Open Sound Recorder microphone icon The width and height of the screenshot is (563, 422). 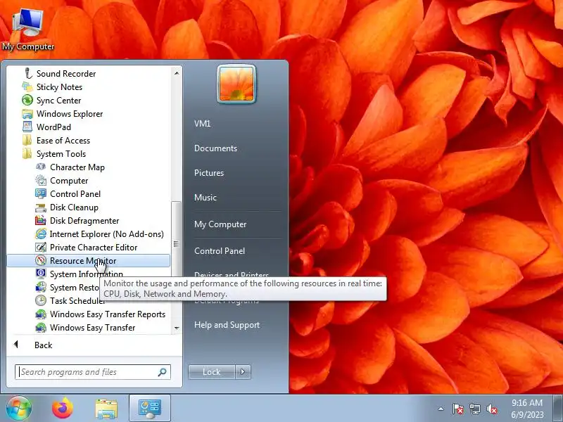click(27, 73)
